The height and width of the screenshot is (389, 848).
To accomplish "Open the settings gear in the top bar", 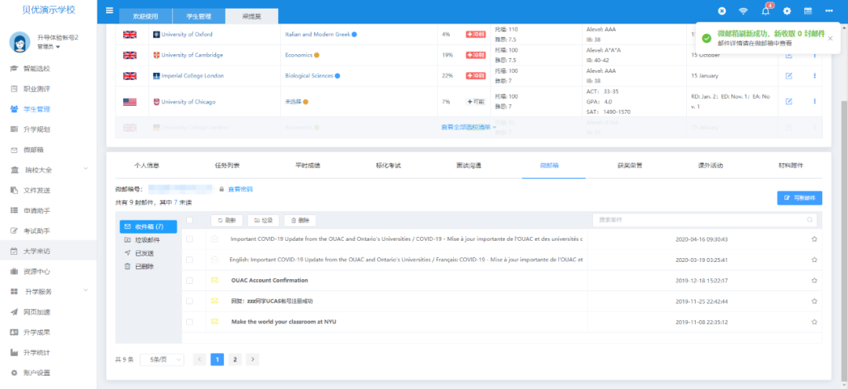I will click(787, 10).
